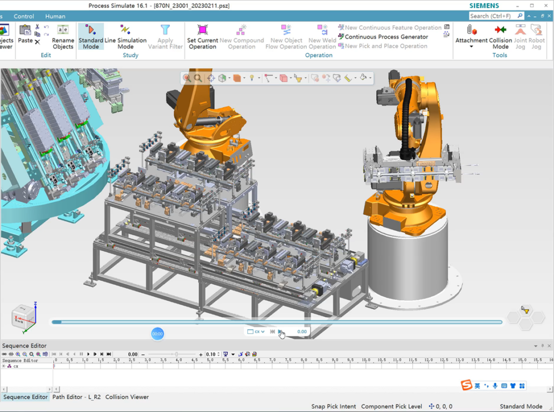Screen dimensions: 554x412
Task: Click the measurement ruler icon in viewport
Action: (348, 78)
